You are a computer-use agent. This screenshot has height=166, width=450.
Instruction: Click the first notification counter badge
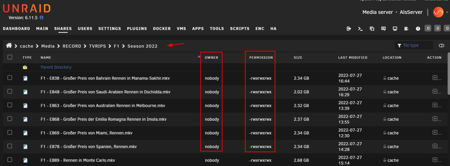pos(428,28)
